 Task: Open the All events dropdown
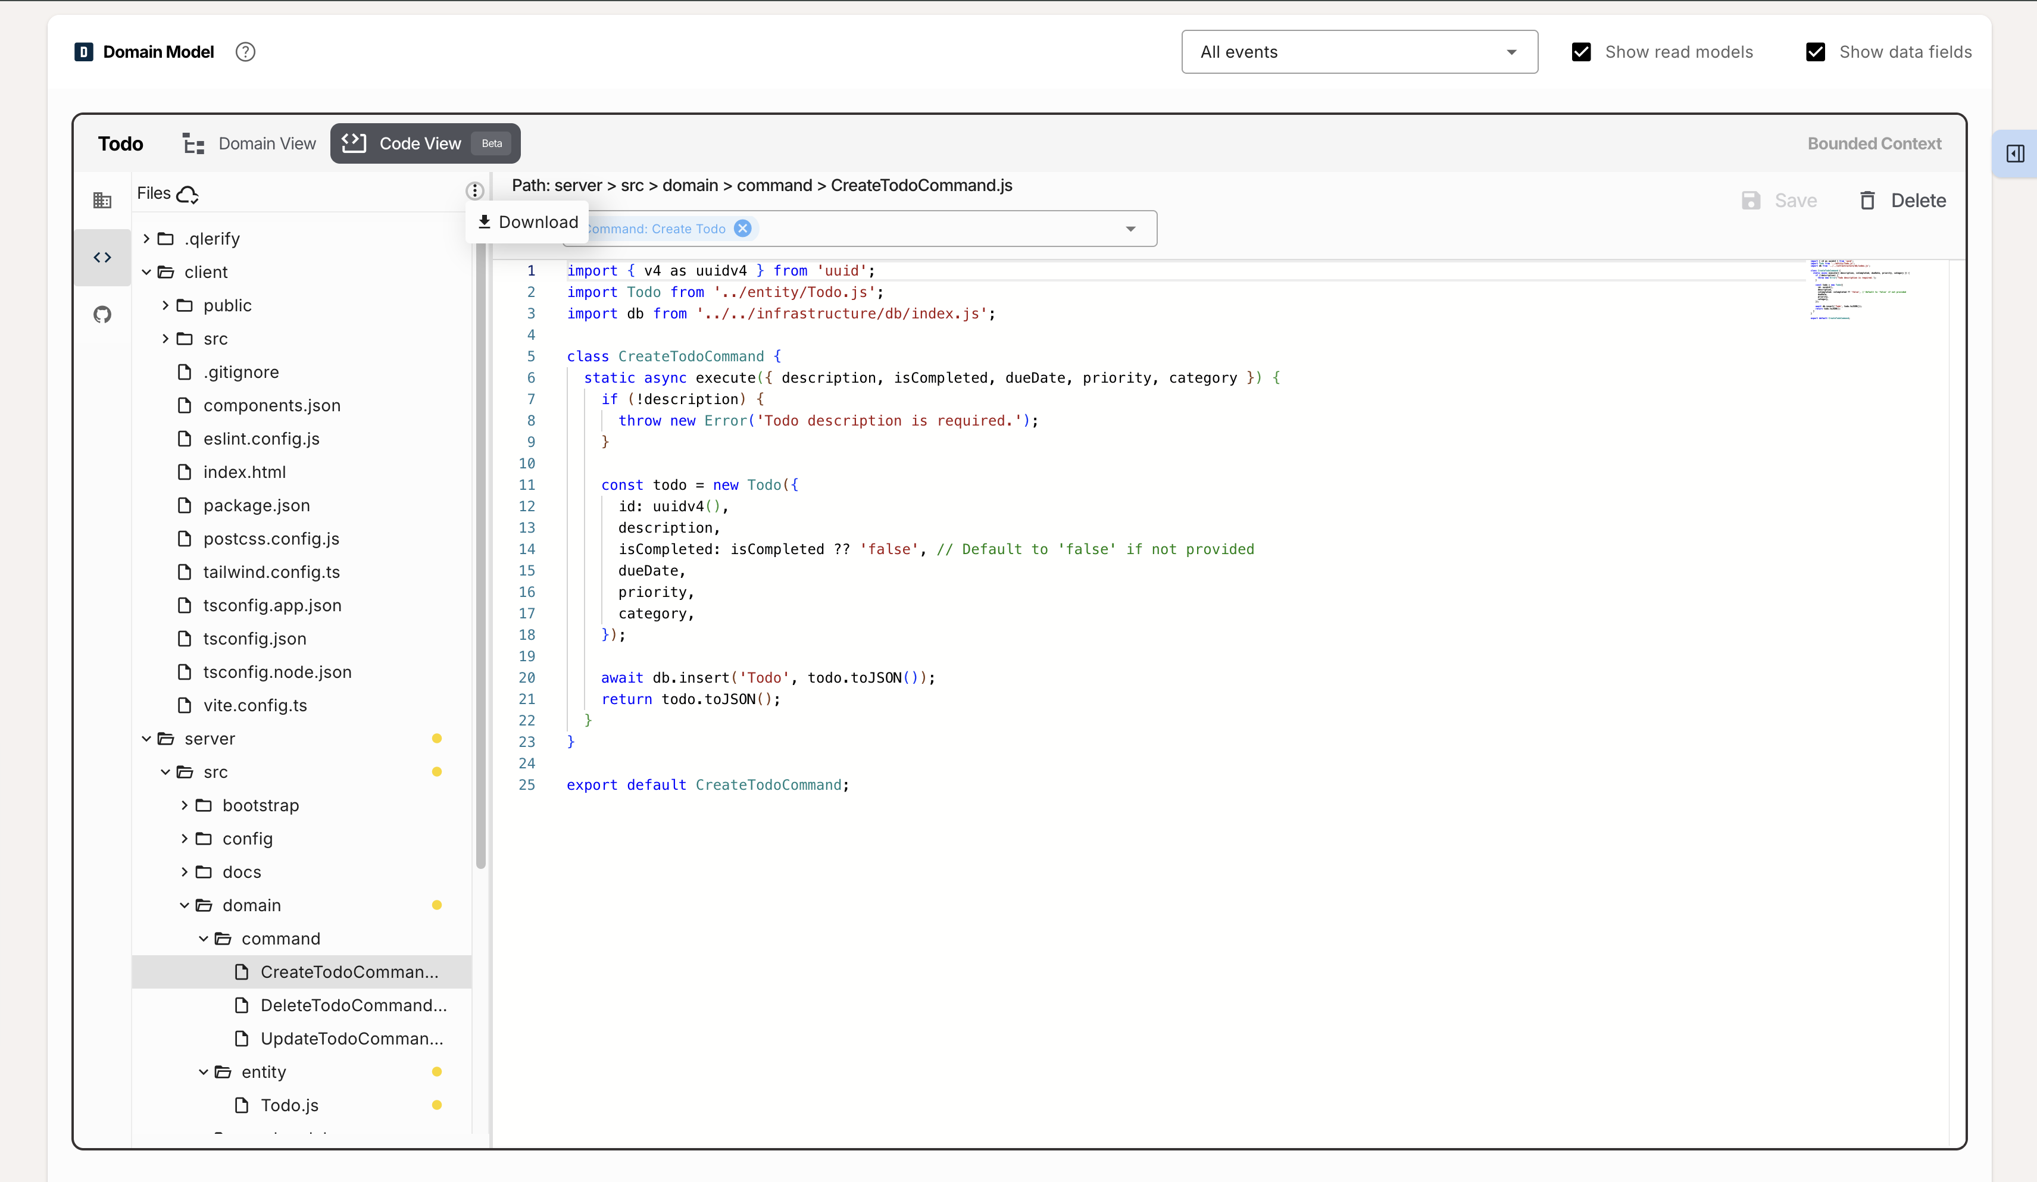[x=1359, y=52]
